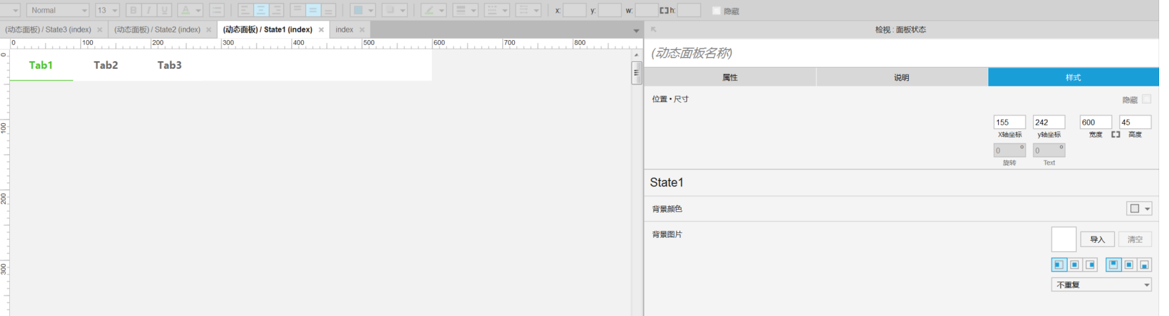1169x316 pixels.
Task: Switch to the State2 (index) tab
Action: point(158,30)
